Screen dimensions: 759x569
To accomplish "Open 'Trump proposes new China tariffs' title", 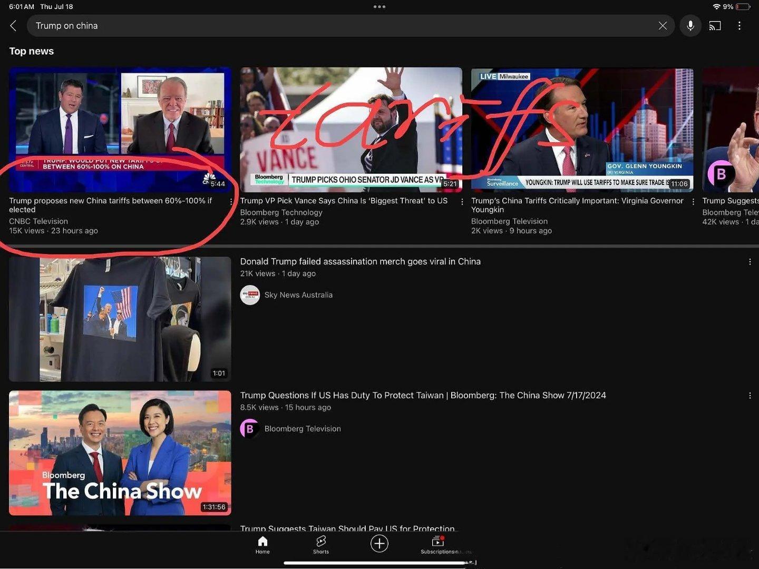I will point(111,205).
